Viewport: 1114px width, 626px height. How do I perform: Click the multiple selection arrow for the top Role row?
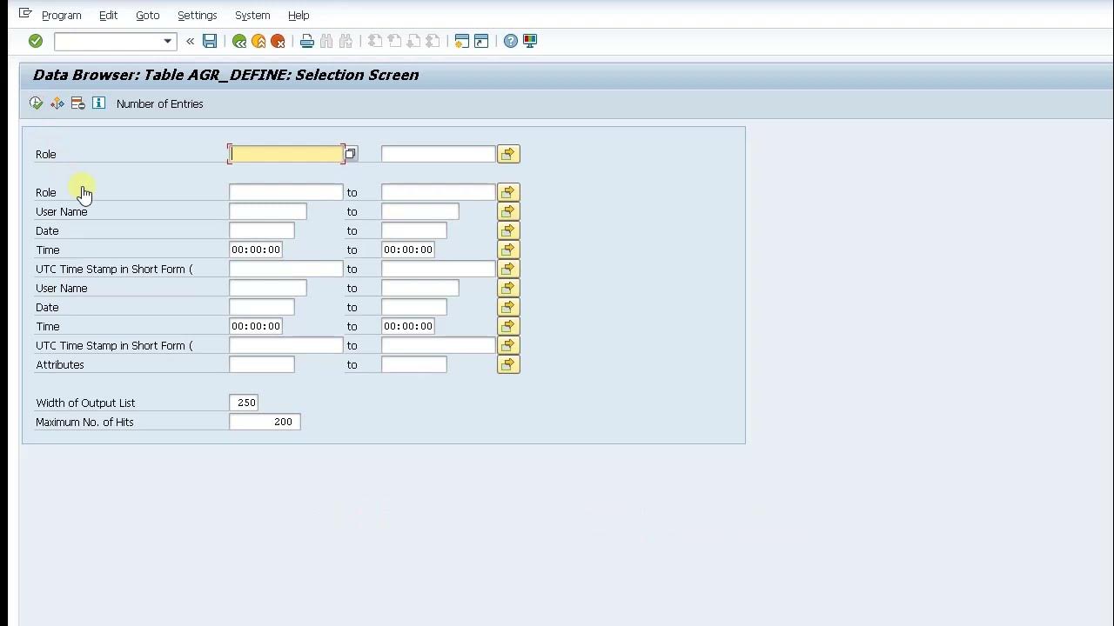(x=508, y=154)
